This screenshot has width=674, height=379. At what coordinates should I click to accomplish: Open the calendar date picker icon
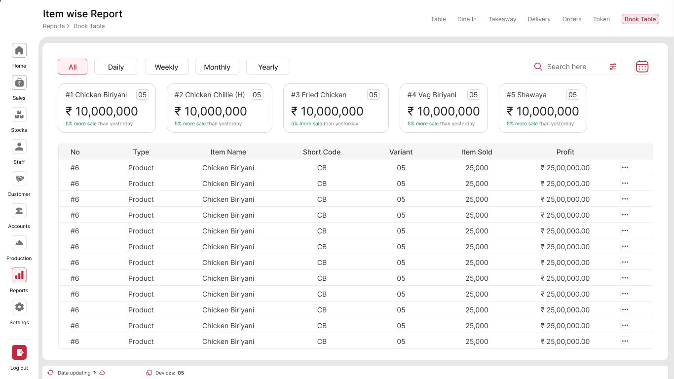pyautogui.click(x=642, y=67)
